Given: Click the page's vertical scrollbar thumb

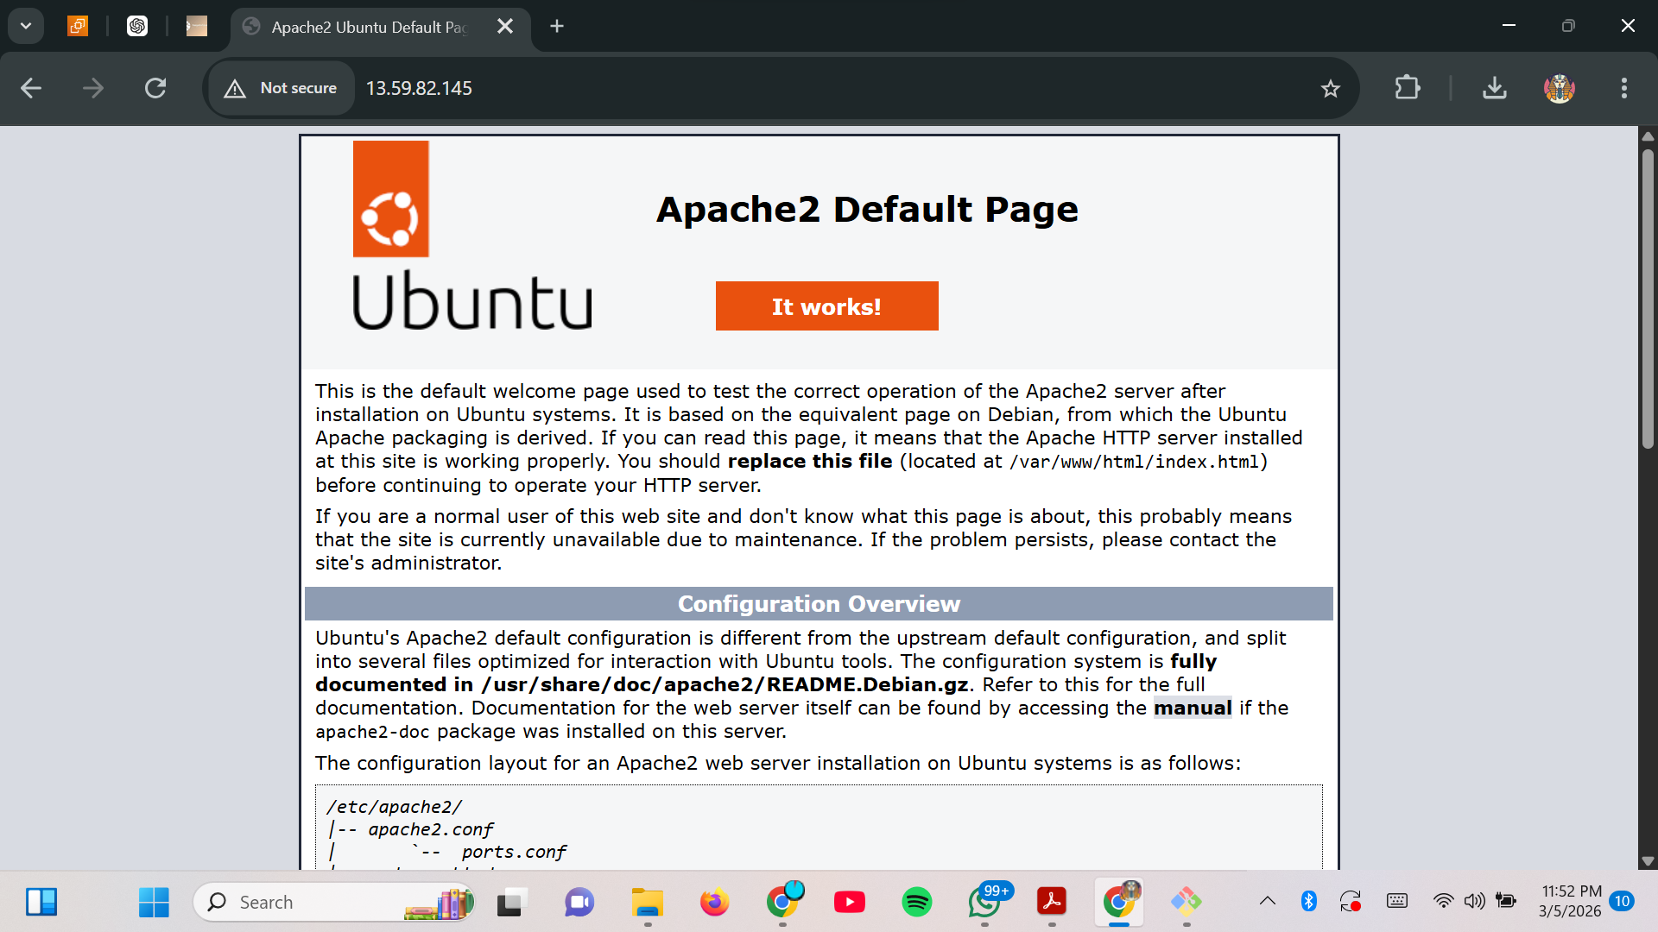Looking at the screenshot, I should tap(1648, 298).
